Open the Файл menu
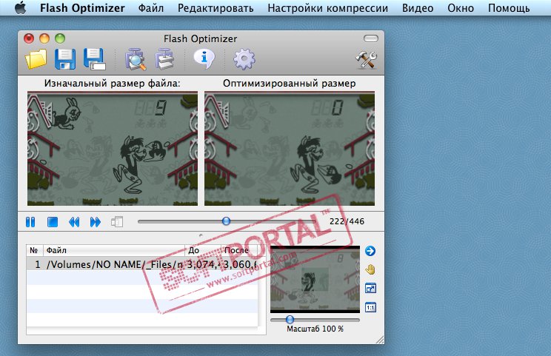 pyautogui.click(x=151, y=7)
